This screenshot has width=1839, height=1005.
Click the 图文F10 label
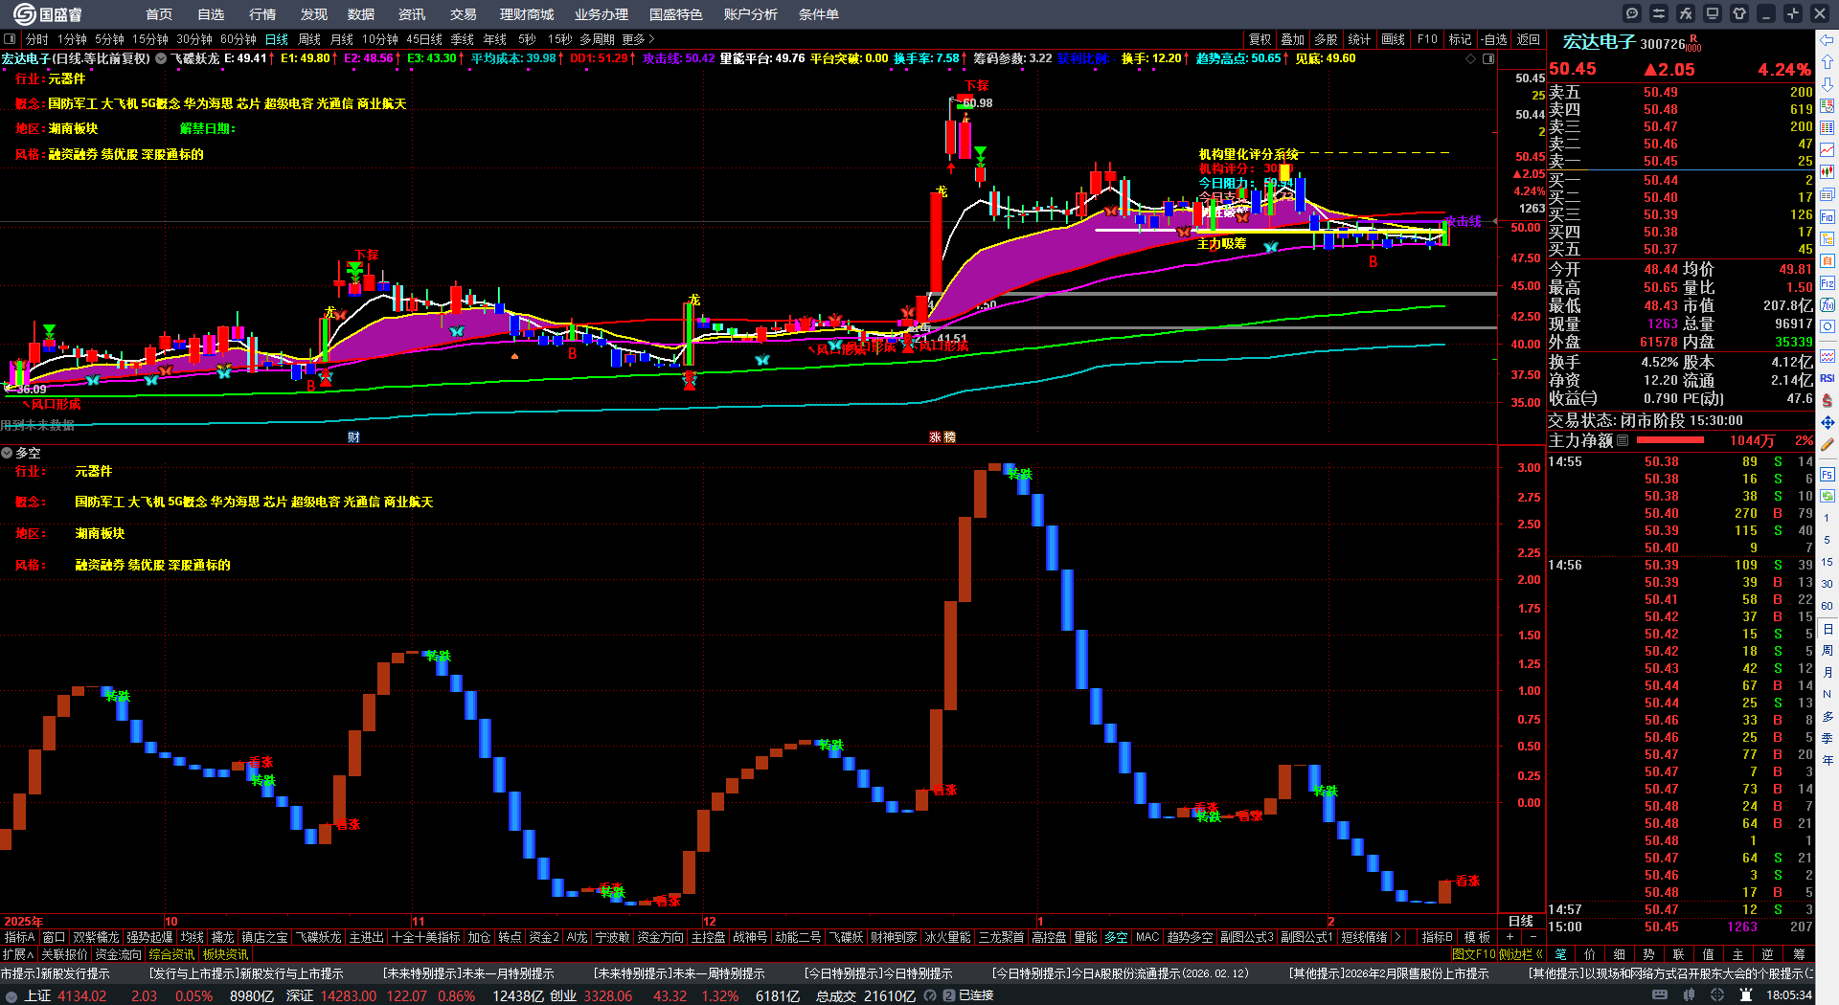click(1473, 954)
